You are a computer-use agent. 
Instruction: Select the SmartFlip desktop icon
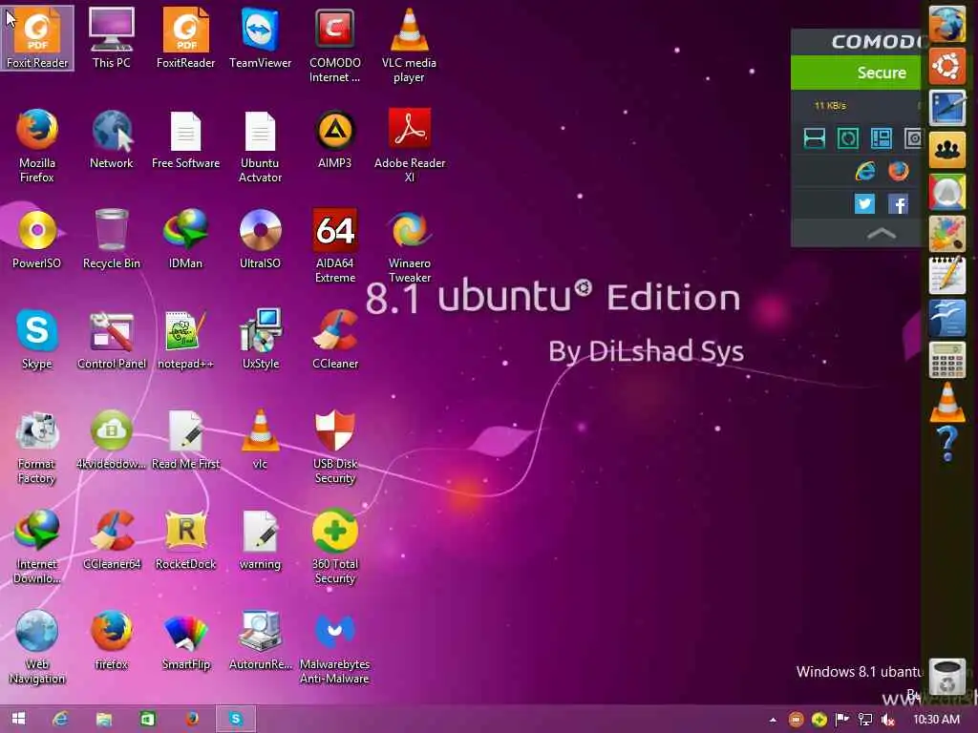186,640
